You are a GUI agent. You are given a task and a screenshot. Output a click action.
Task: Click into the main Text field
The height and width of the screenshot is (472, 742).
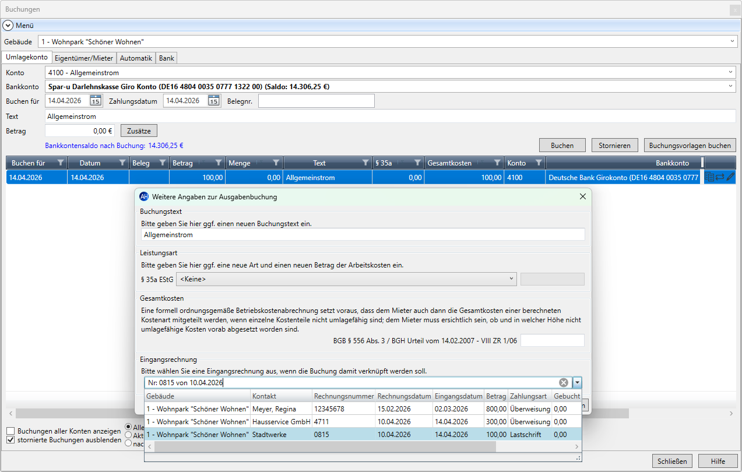point(391,117)
